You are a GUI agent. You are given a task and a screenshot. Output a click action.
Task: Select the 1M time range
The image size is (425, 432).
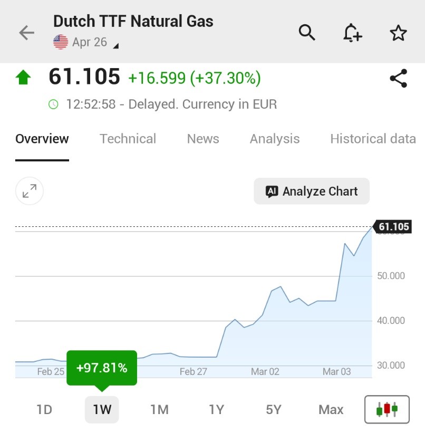coord(159,410)
